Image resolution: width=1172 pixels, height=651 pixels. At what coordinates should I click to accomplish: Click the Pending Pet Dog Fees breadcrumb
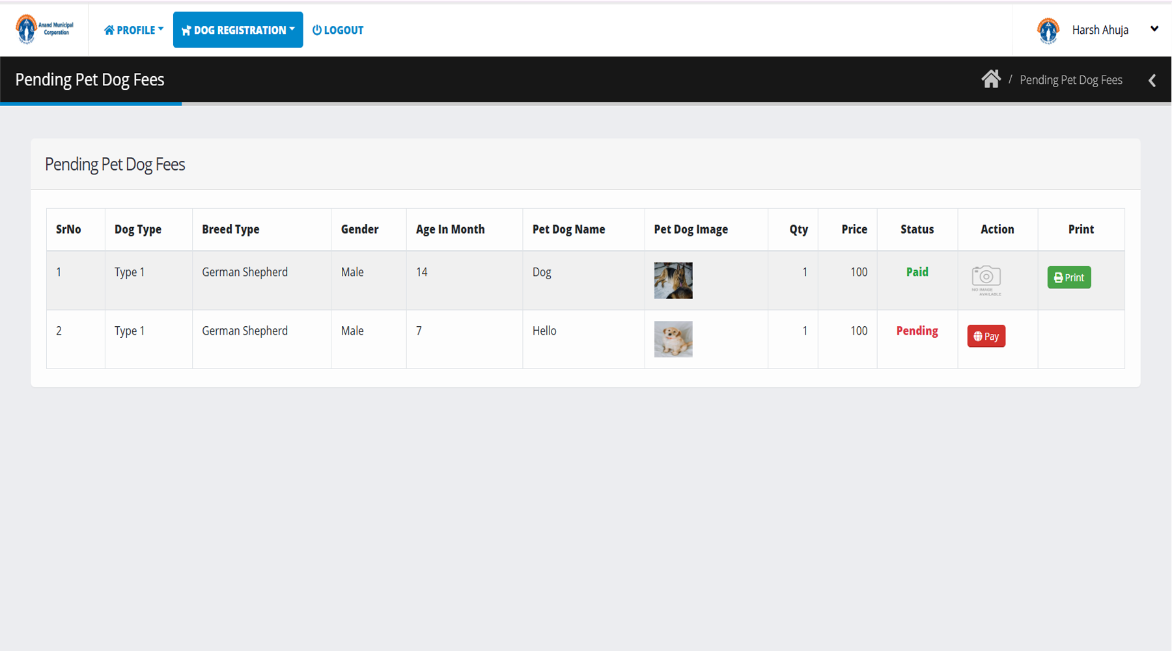pyautogui.click(x=1071, y=80)
